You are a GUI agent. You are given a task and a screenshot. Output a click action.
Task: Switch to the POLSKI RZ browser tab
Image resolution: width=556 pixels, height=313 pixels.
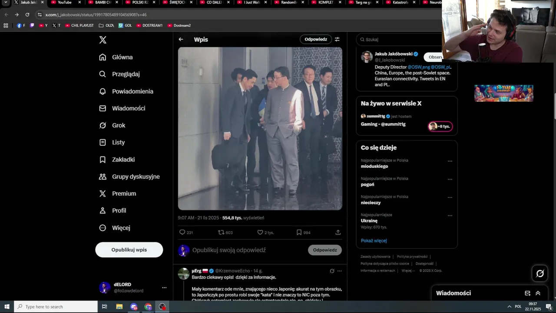(x=141, y=3)
